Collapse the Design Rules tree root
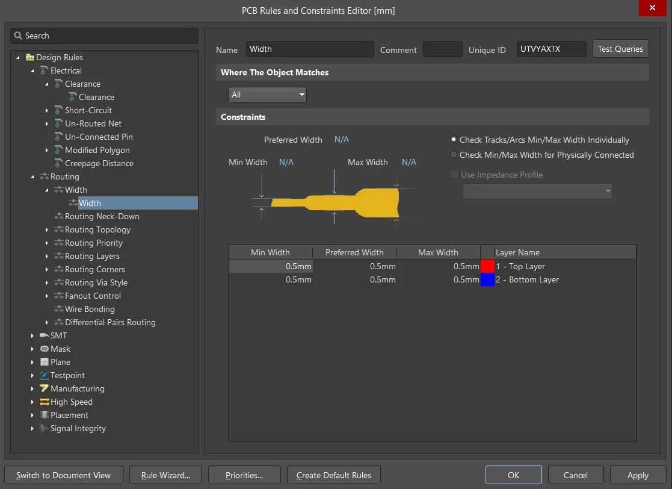Screen dimensions: 672x489 (x=17, y=57)
